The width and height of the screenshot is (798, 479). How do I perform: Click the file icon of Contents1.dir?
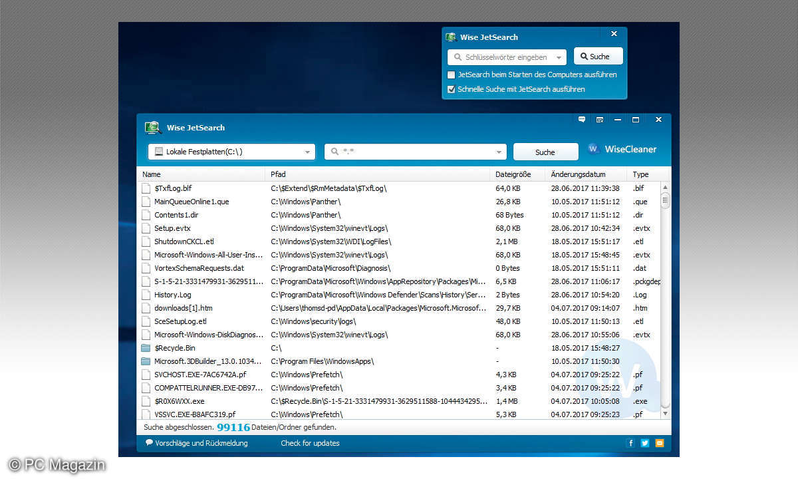coord(146,215)
